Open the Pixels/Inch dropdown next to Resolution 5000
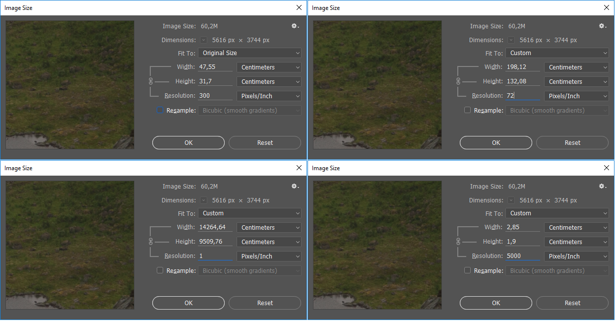 577,257
